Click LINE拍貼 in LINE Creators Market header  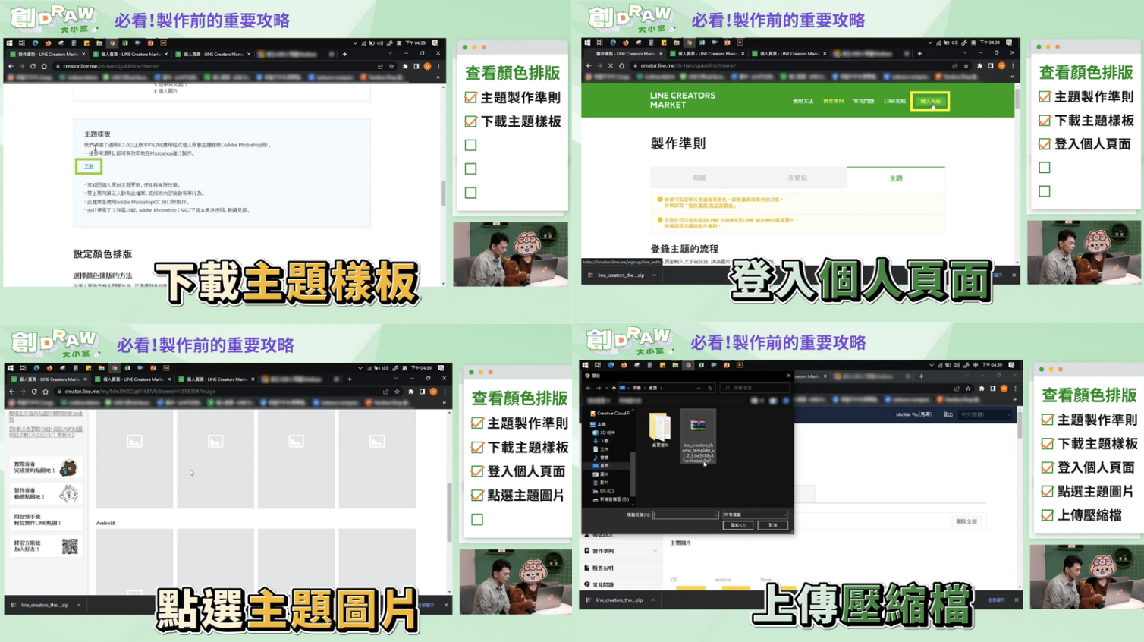point(894,101)
